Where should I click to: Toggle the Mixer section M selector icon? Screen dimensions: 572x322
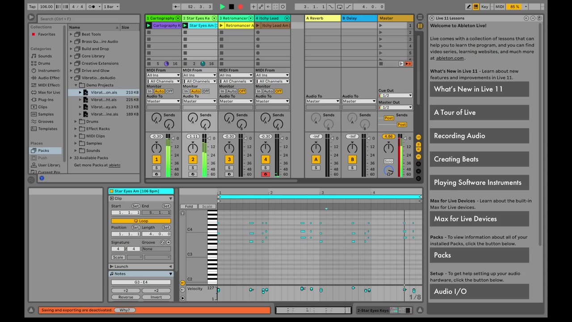pyautogui.click(x=419, y=157)
